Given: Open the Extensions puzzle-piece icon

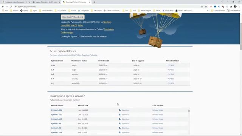Looking at the screenshot, I should click(x=231, y=7).
